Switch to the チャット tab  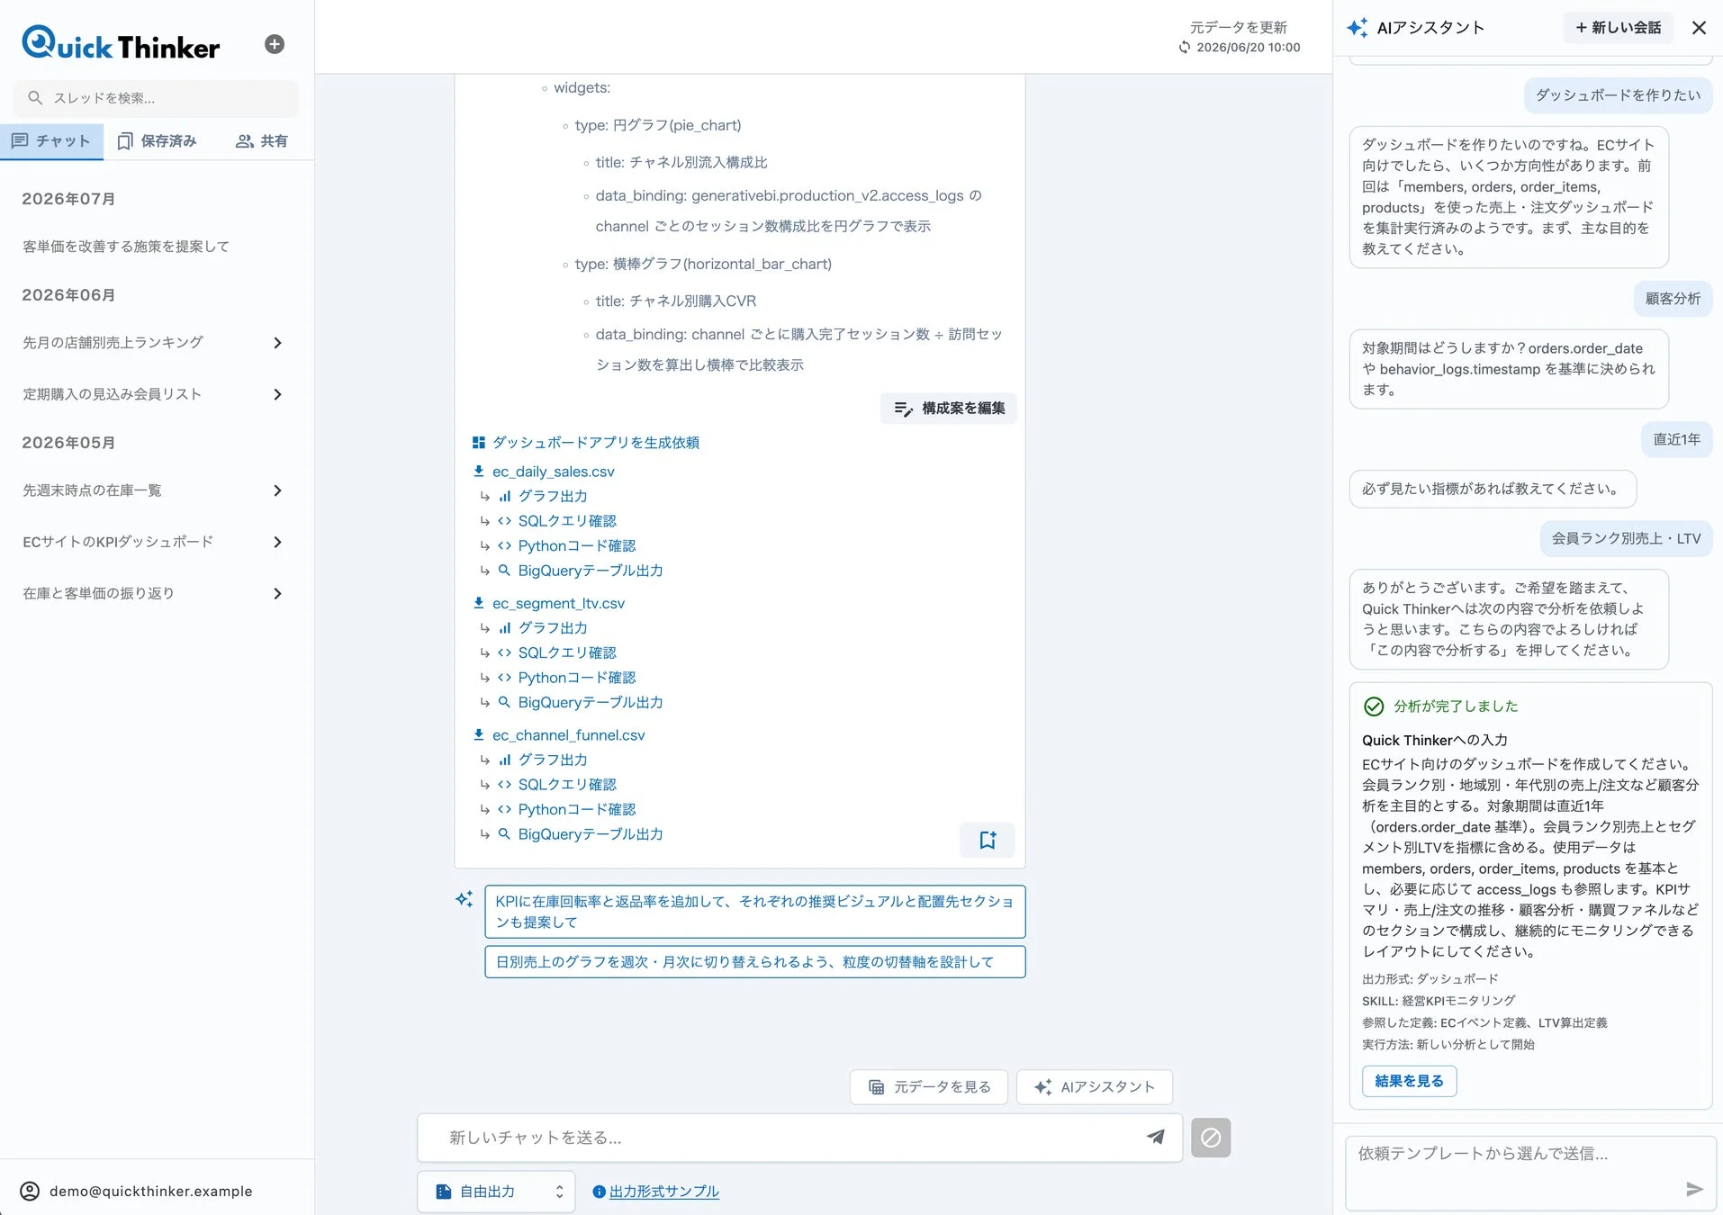51,141
